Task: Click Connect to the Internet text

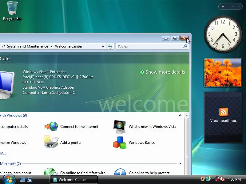Action: click(79, 127)
